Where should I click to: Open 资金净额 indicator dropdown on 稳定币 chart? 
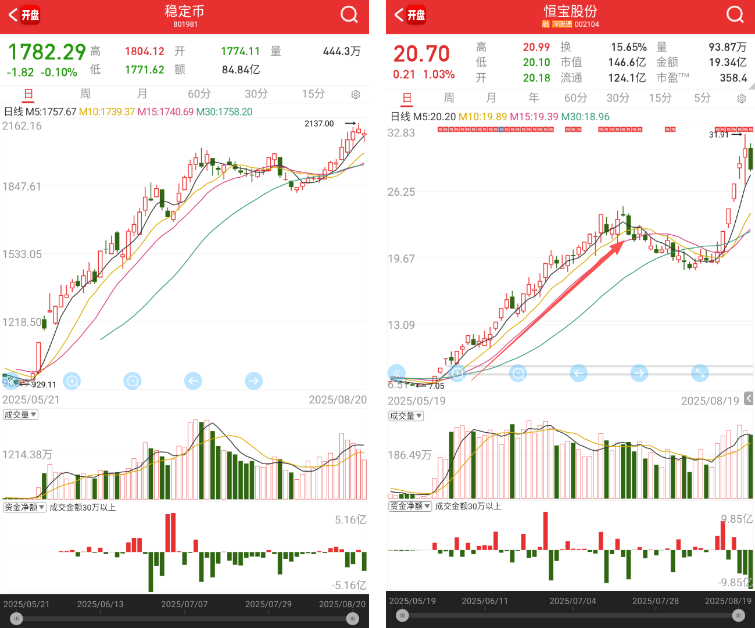click(24, 507)
